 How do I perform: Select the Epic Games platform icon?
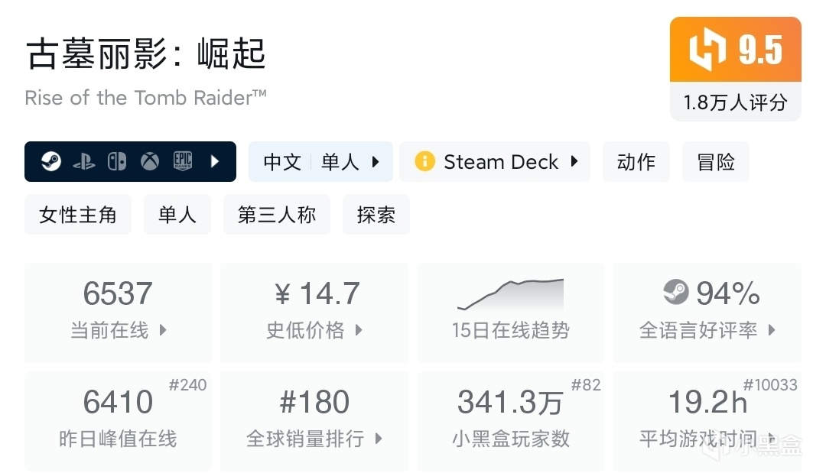click(x=182, y=161)
